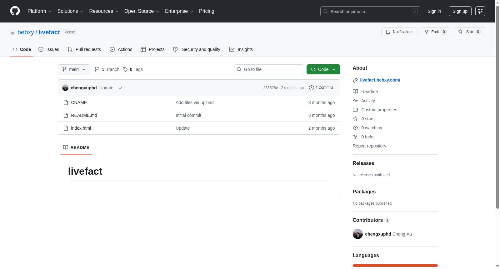Open the Projects tab
500x269 pixels.
point(152,49)
